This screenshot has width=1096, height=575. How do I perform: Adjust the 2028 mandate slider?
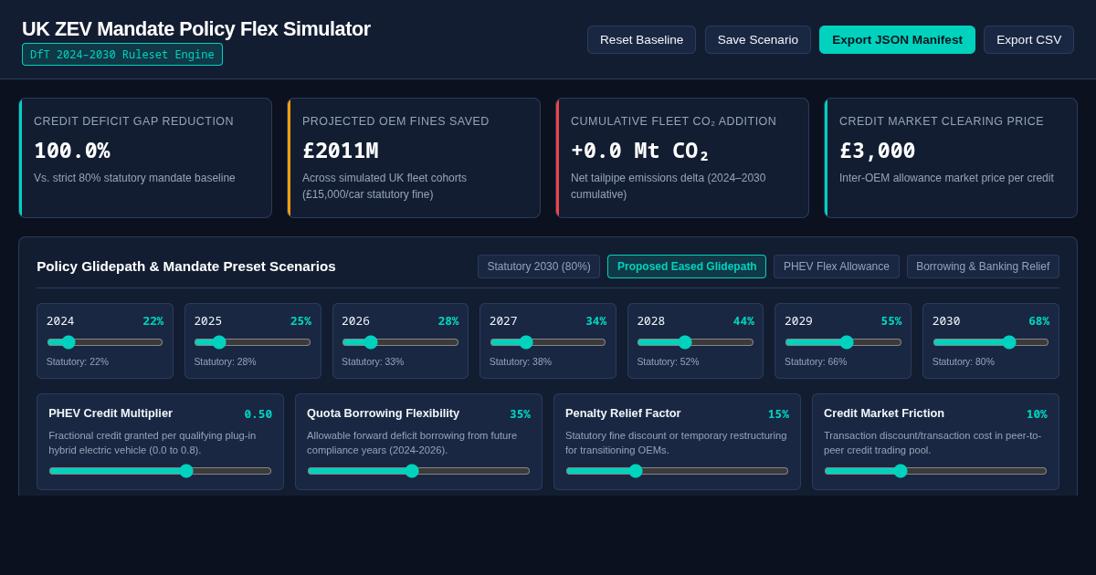[695, 342]
